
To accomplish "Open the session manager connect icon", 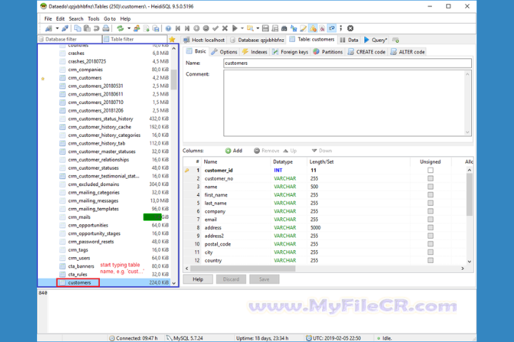I will pos(49,28).
